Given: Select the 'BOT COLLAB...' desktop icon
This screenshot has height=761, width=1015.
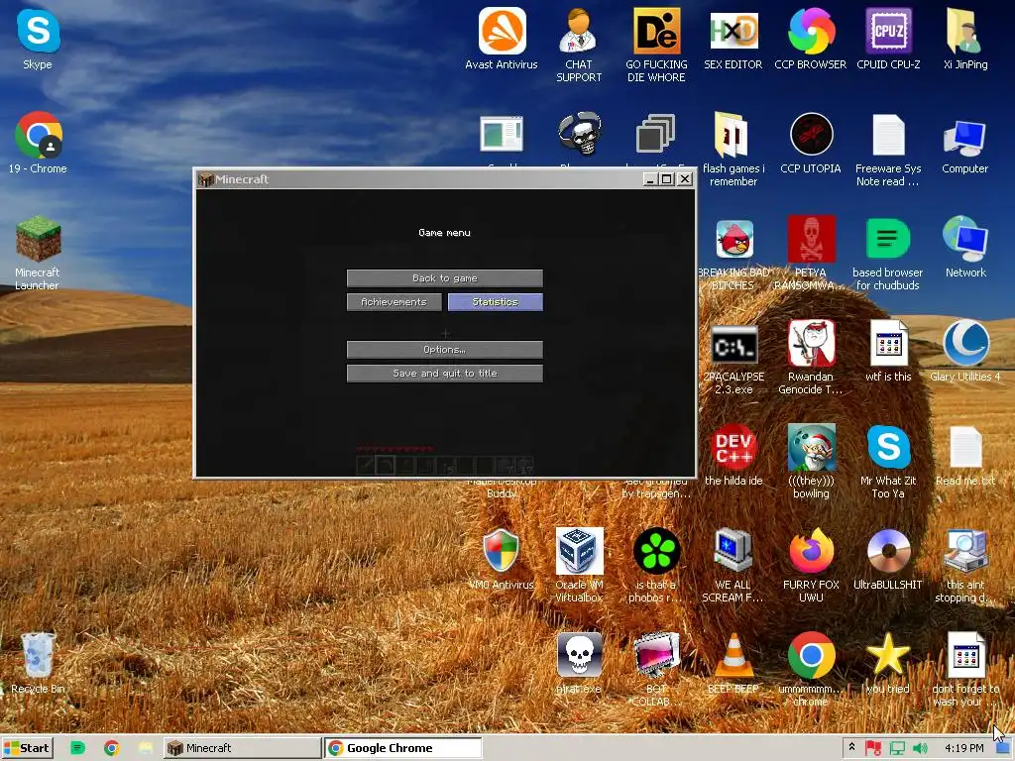Looking at the screenshot, I should tap(656, 670).
